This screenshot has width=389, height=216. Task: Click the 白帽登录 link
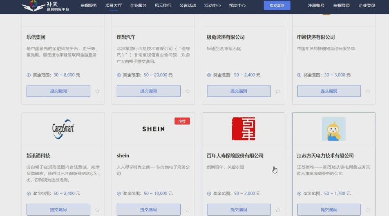click(x=342, y=5)
